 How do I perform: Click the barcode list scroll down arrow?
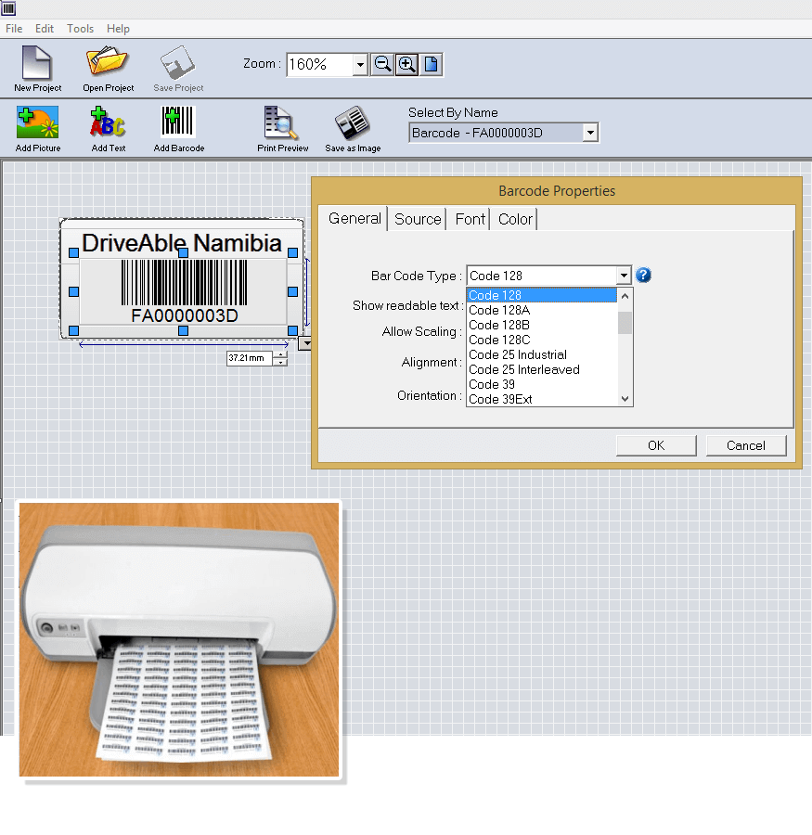click(x=625, y=399)
